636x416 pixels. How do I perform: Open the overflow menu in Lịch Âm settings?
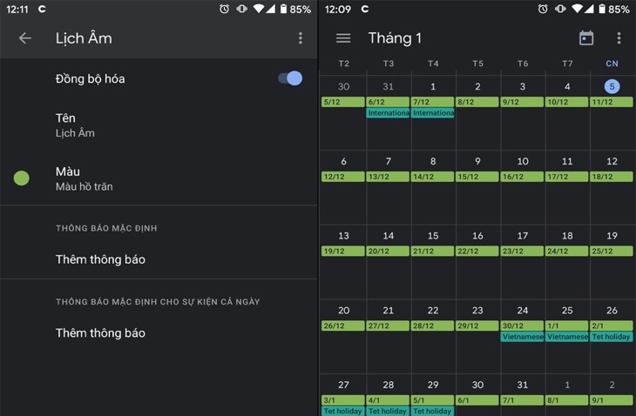(x=301, y=38)
